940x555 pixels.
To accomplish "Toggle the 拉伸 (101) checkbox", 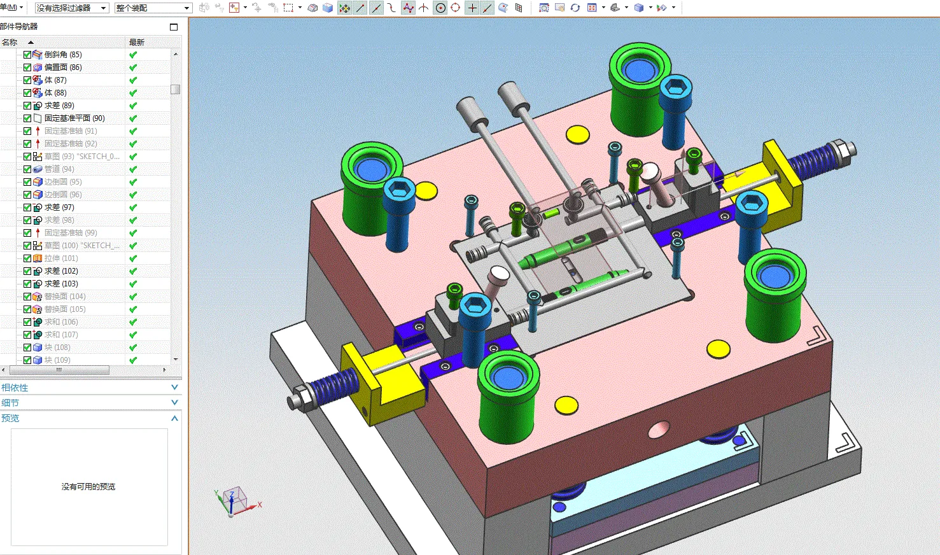I will click(x=27, y=258).
